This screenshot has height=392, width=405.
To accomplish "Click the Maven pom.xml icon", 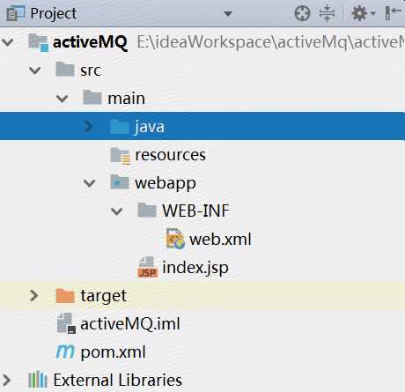I will click(65, 351).
